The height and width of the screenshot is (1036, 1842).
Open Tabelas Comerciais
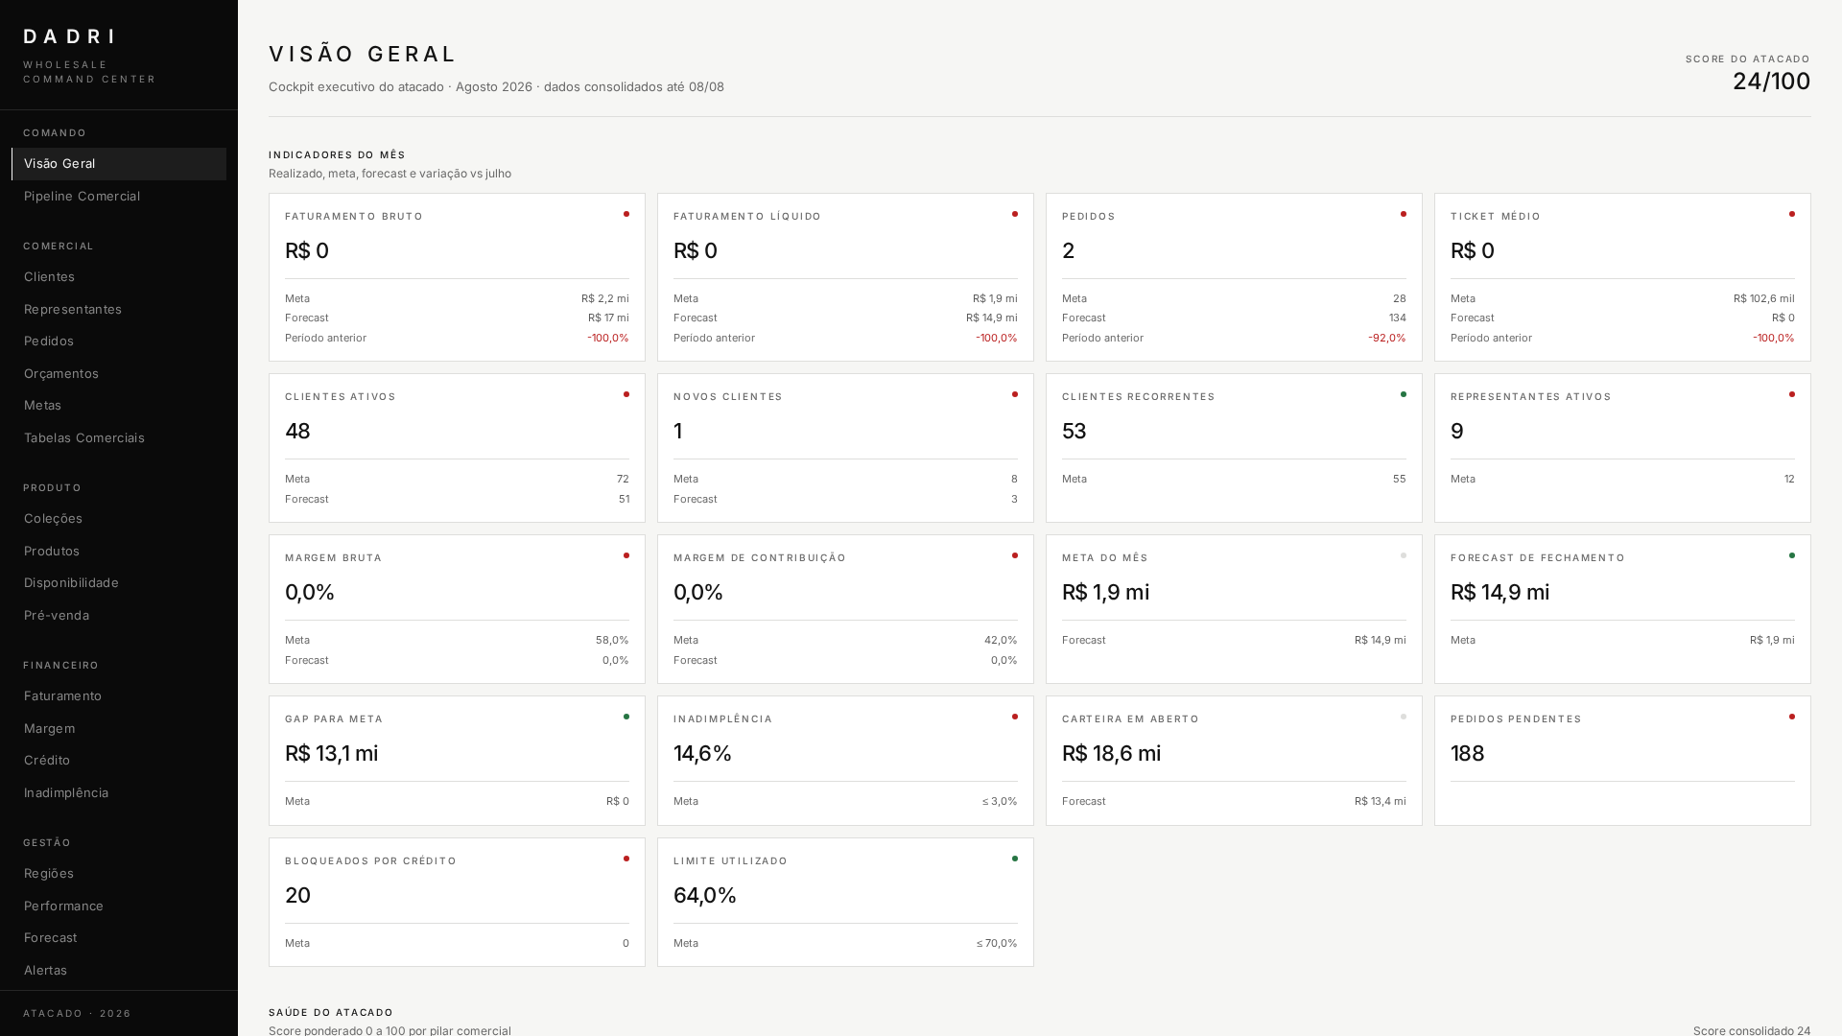119,437
